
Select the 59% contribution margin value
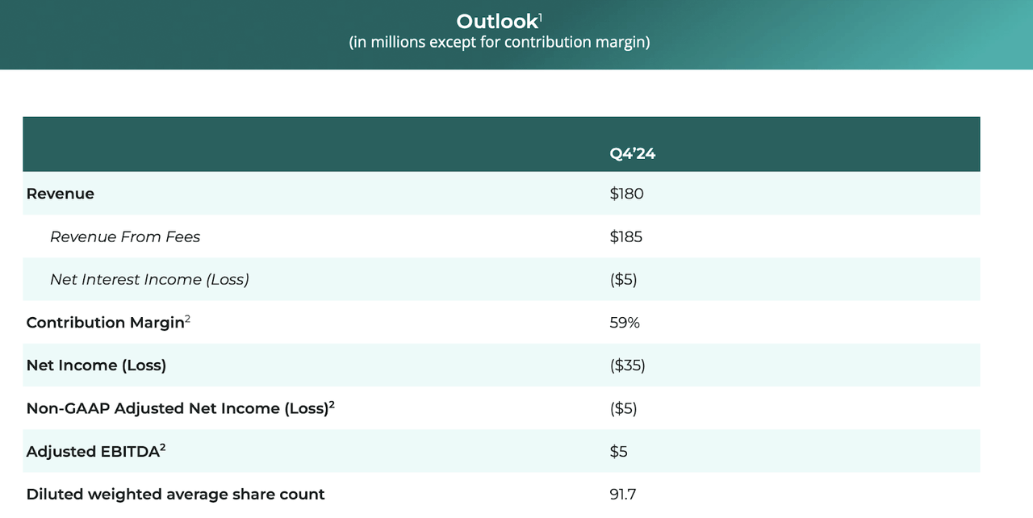[625, 323]
